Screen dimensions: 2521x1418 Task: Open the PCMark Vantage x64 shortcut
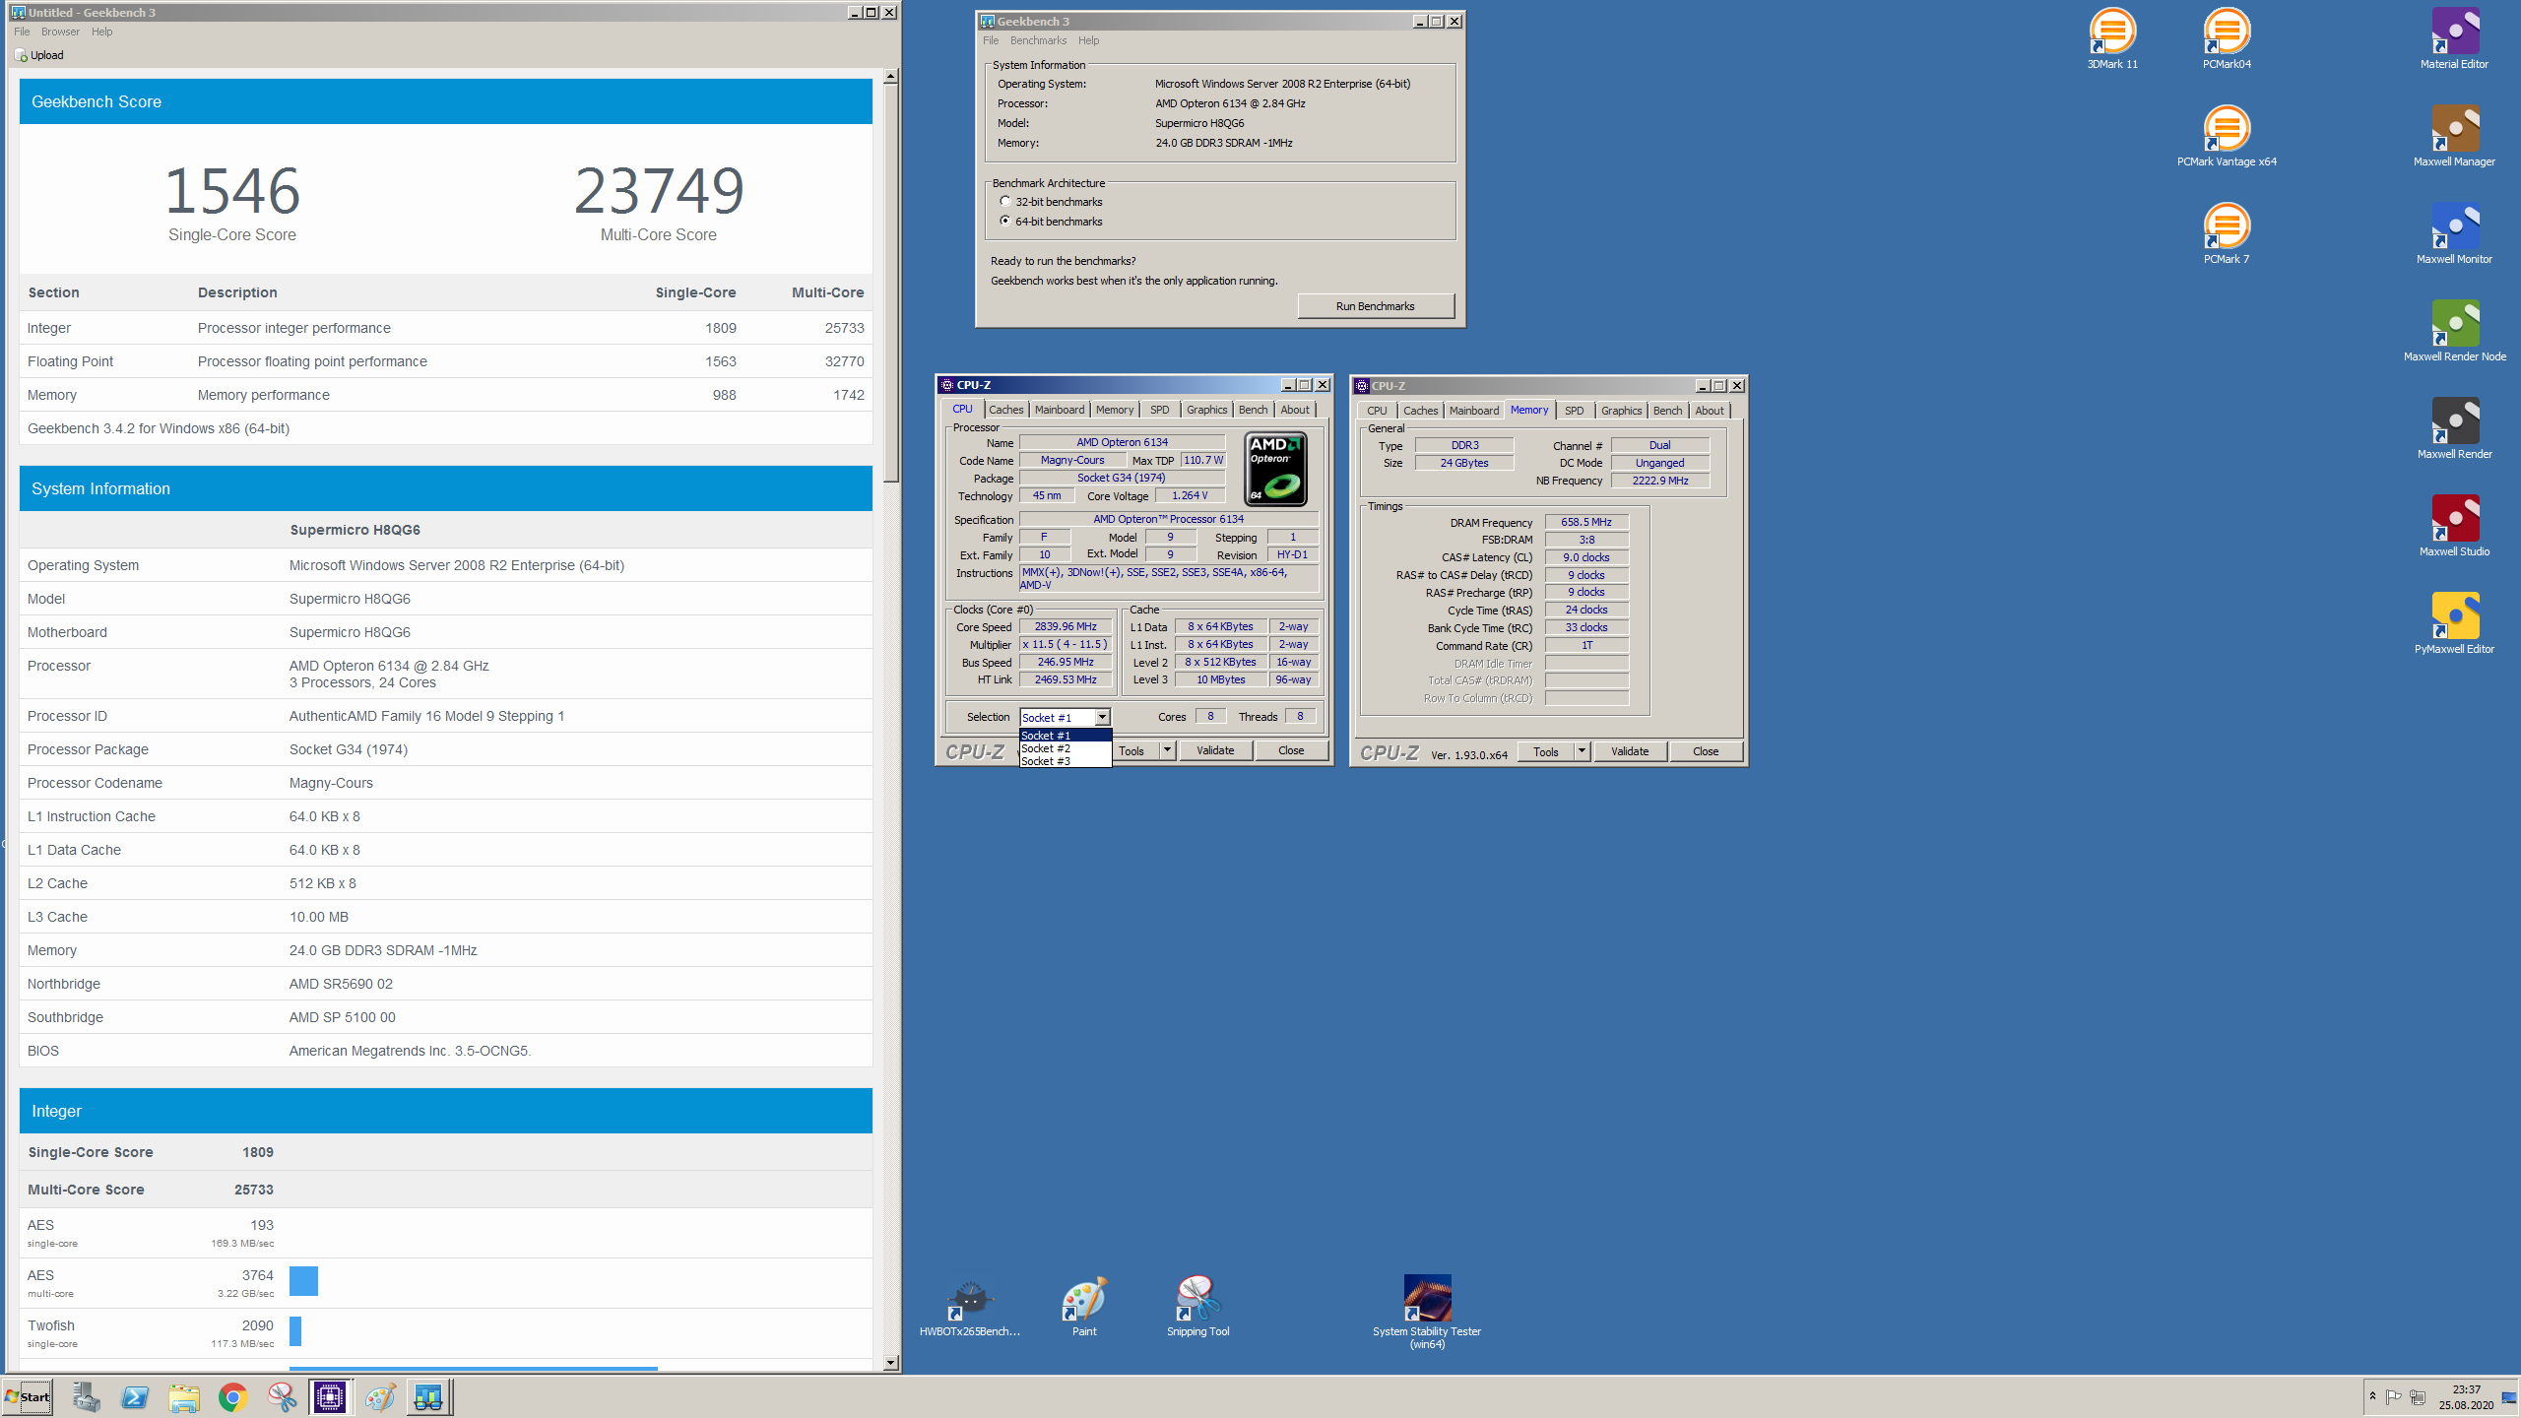point(2227,137)
